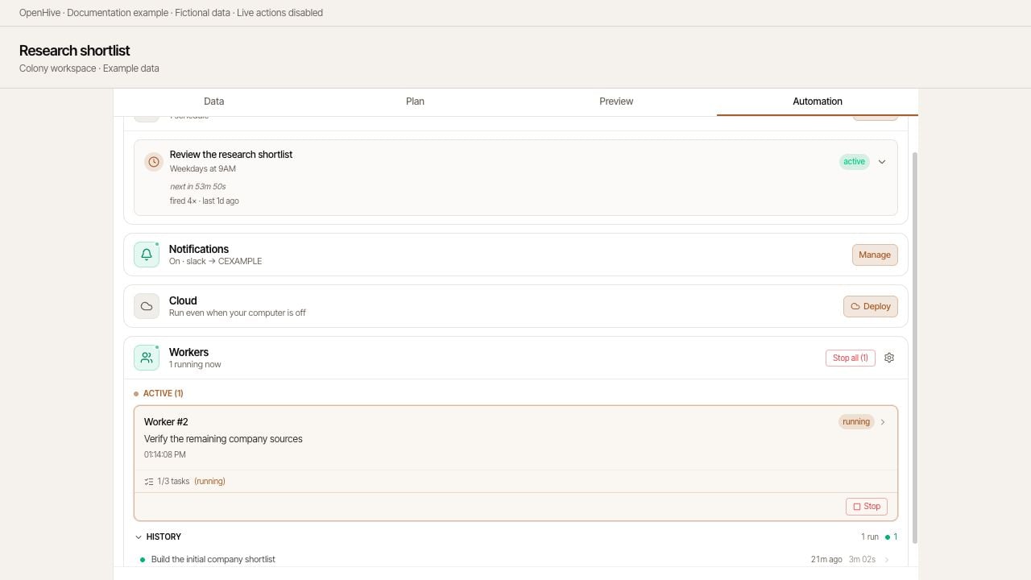Click the Manage button for Notifications
The image size is (1031, 580).
click(875, 255)
